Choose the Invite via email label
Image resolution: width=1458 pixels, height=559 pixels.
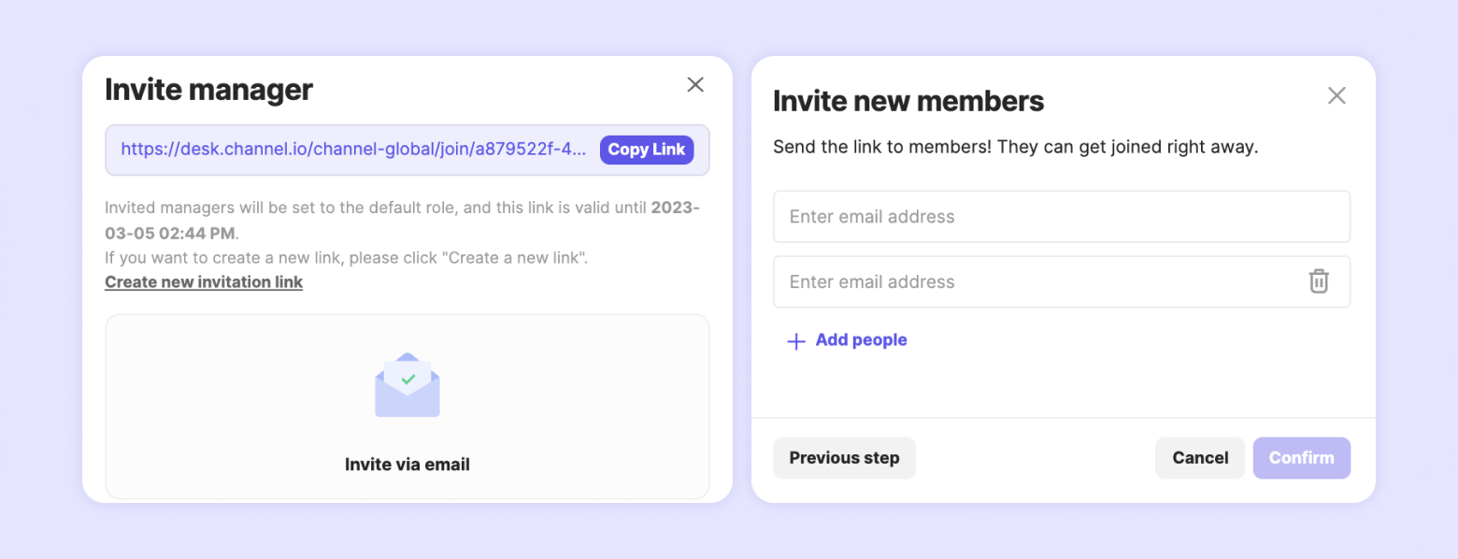point(407,465)
